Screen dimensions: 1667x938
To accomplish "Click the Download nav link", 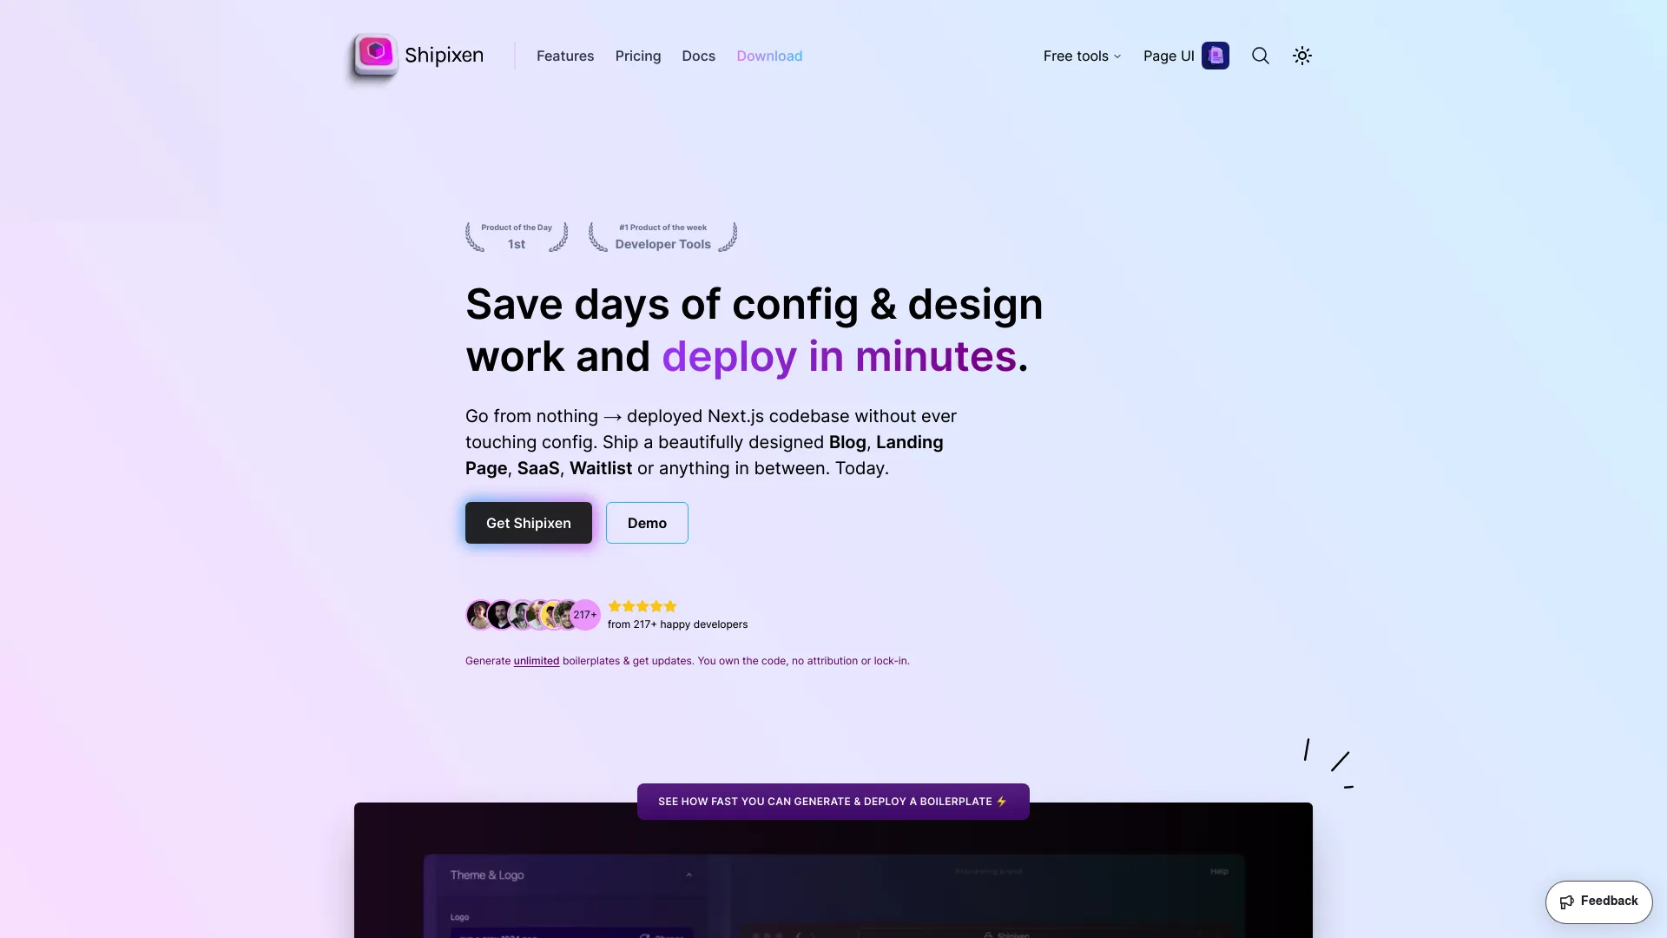I will point(769,55).
